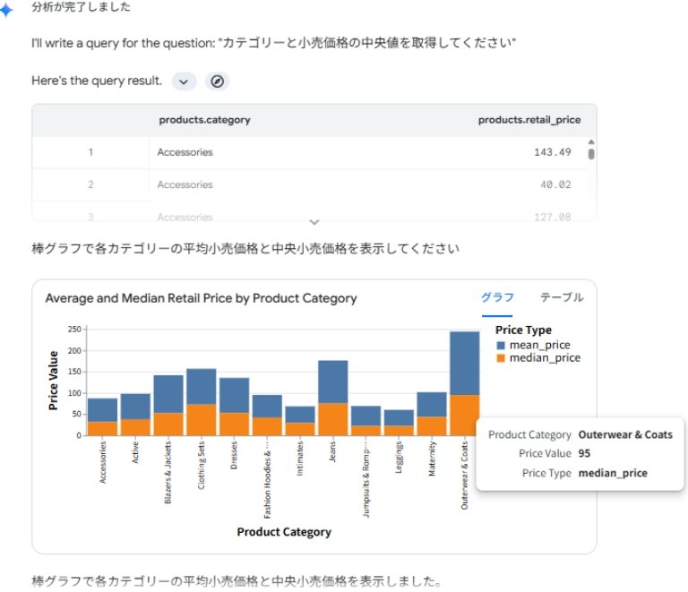Click the orange Accessories median bar
Image resolution: width=688 pixels, height=592 pixels.
click(102, 428)
